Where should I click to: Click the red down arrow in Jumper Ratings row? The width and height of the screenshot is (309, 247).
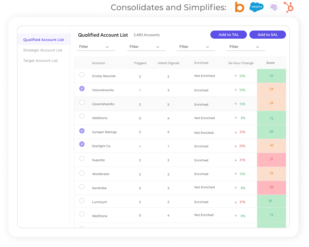click(x=236, y=132)
